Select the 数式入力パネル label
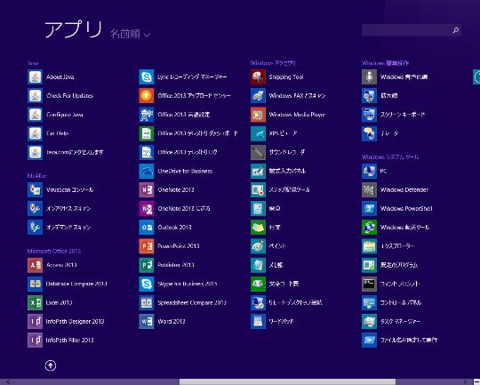This screenshot has width=480, height=385. point(287,171)
